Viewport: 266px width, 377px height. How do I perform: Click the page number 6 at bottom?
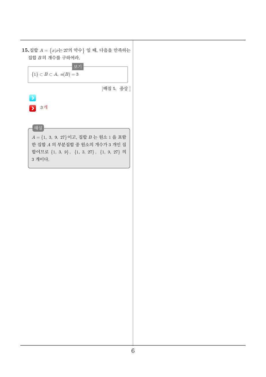pyautogui.click(x=133, y=351)
